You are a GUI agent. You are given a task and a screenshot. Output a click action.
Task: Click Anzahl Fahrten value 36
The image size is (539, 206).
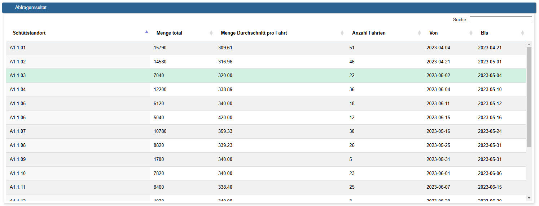(x=352, y=90)
